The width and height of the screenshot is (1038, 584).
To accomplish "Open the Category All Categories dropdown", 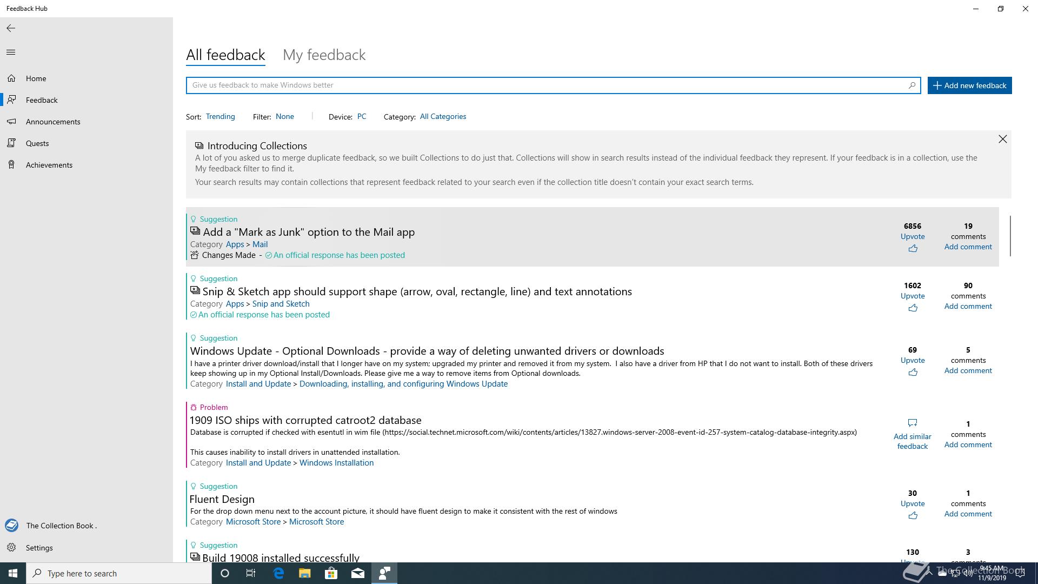I will pos(443,116).
